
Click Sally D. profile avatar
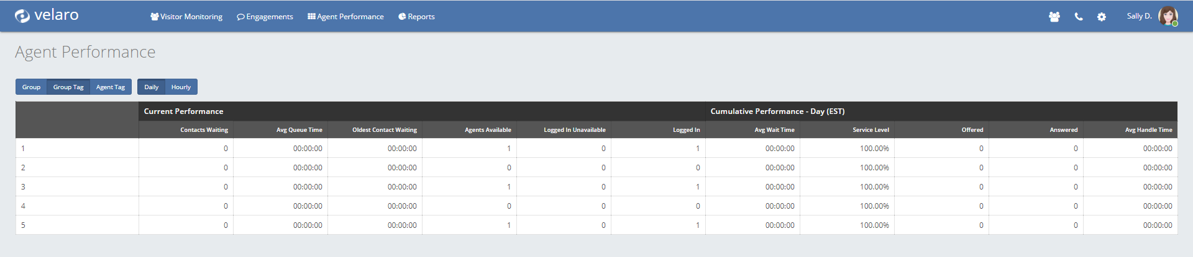pyautogui.click(x=1168, y=16)
